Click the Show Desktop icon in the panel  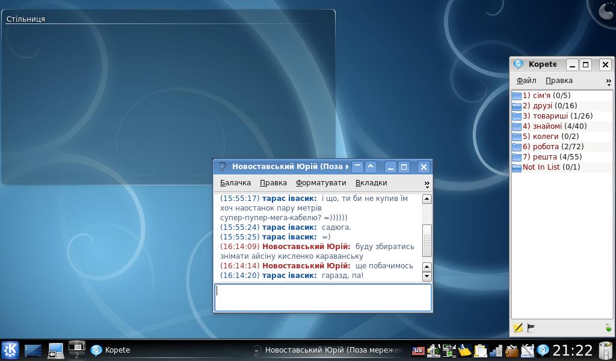(33, 350)
